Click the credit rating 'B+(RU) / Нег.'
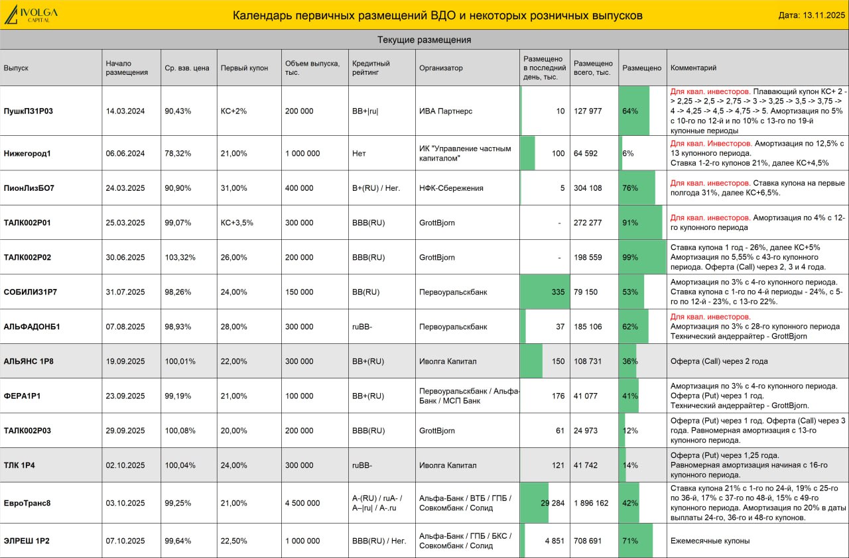 376,188
